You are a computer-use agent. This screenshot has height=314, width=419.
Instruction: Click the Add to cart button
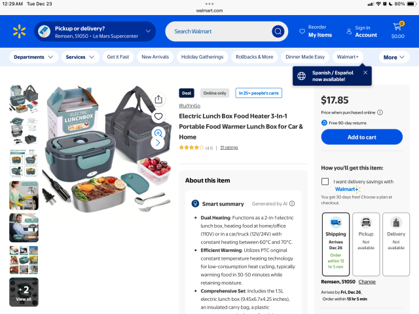[x=362, y=137]
